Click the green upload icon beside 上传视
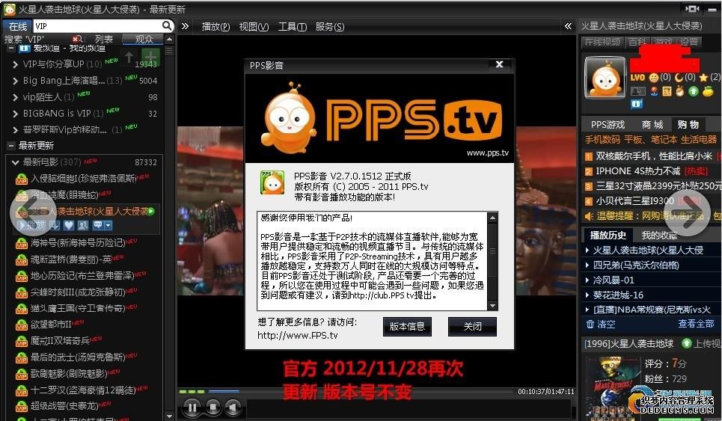The width and height of the screenshot is (722, 421). click(x=687, y=343)
